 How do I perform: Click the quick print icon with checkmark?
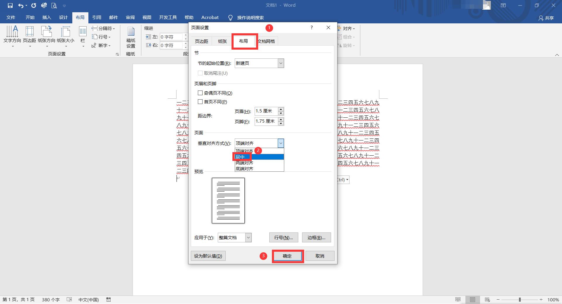pyautogui.click(x=44, y=6)
